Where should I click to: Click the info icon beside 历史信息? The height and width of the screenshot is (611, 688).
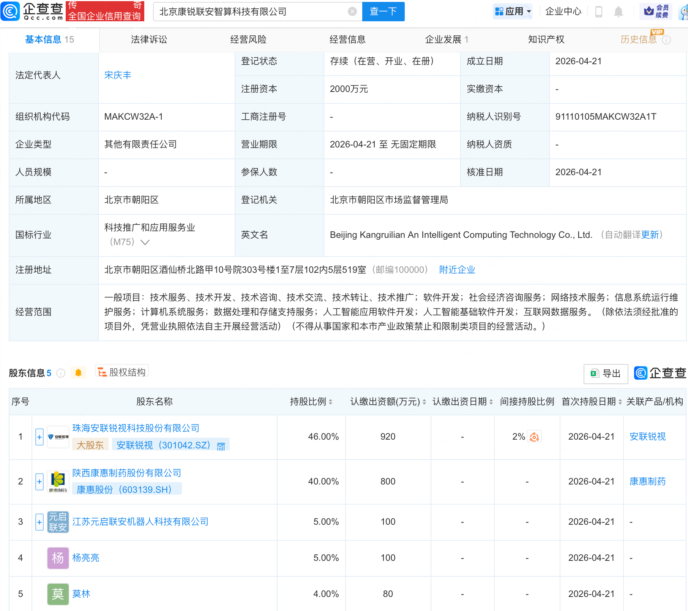pos(666,40)
